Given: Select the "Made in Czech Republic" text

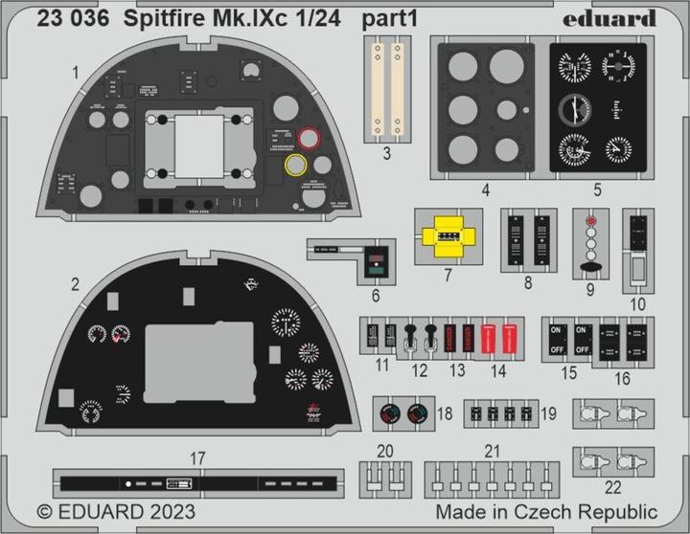Looking at the screenshot, I should point(546,512).
